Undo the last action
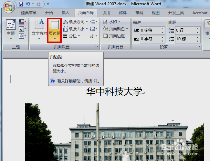Screen dimensions: 210x161 pos(28,4)
